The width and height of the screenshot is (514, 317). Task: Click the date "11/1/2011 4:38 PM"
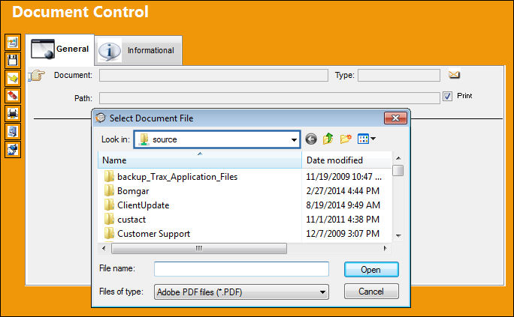pos(343,220)
